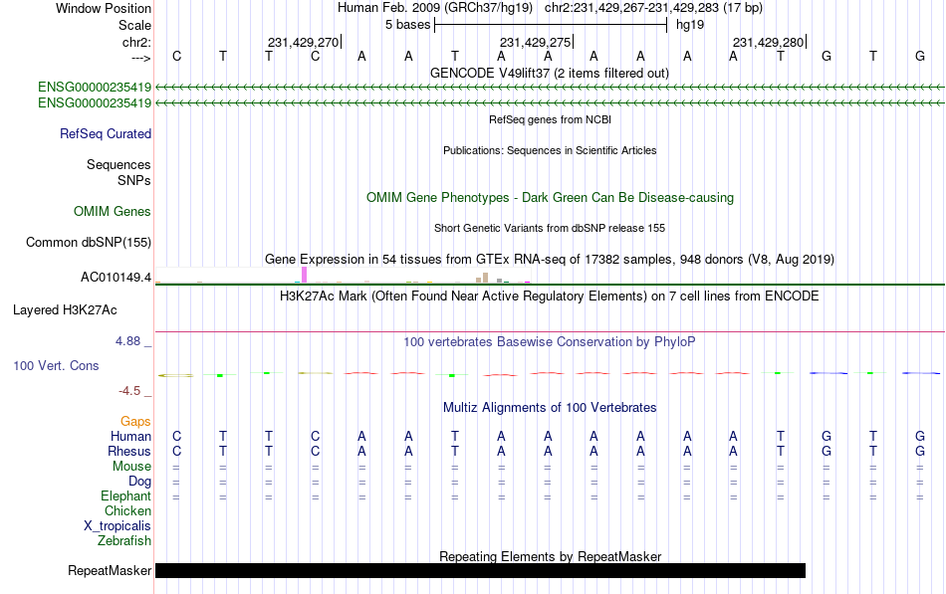Viewport: 946px width, 594px height.
Task: Select the Elephant alignment row label
Action: click(x=126, y=496)
